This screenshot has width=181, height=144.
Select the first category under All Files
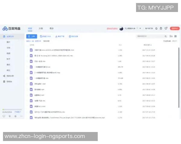[x=8, y=42]
